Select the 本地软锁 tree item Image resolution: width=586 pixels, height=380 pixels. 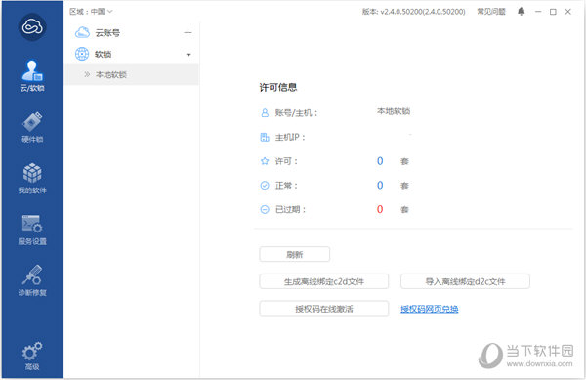[x=132, y=74]
